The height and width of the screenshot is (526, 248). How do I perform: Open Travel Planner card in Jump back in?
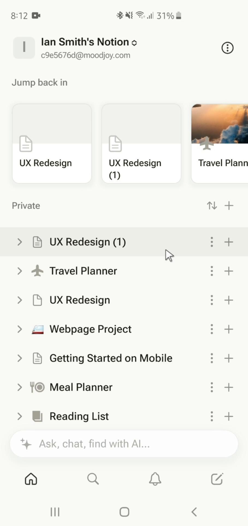click(x=220, y=143)
